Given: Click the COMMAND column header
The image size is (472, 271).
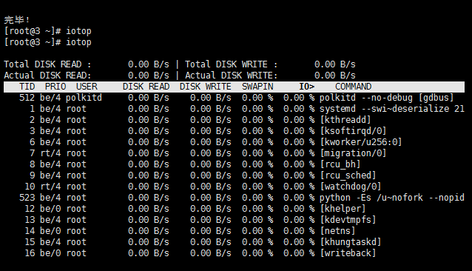Looking at the screenshot, I should [354, 87].
